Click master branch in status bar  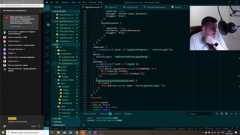[55, 128]
